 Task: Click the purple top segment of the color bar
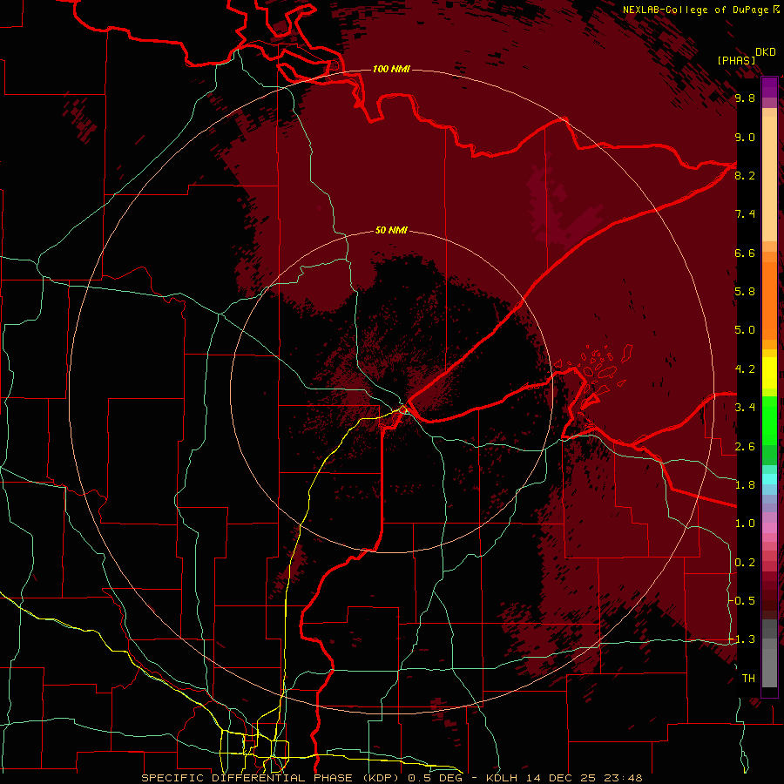click(x=769, y=87)
